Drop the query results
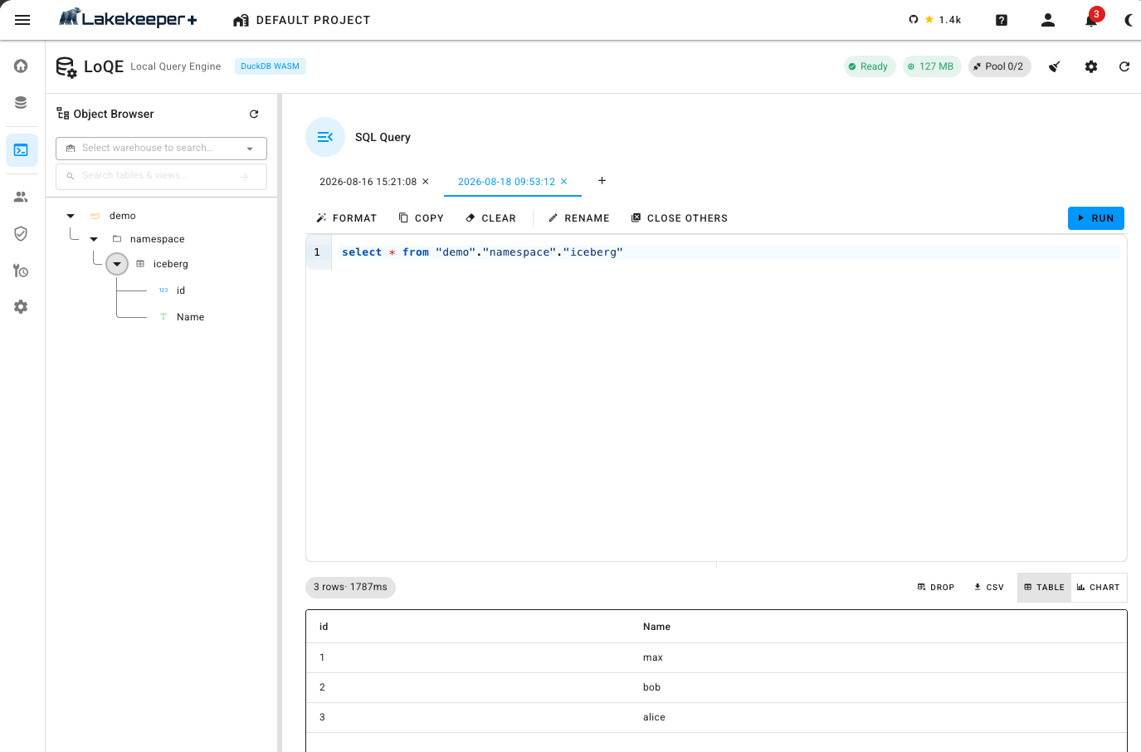 tap(936, 588)
